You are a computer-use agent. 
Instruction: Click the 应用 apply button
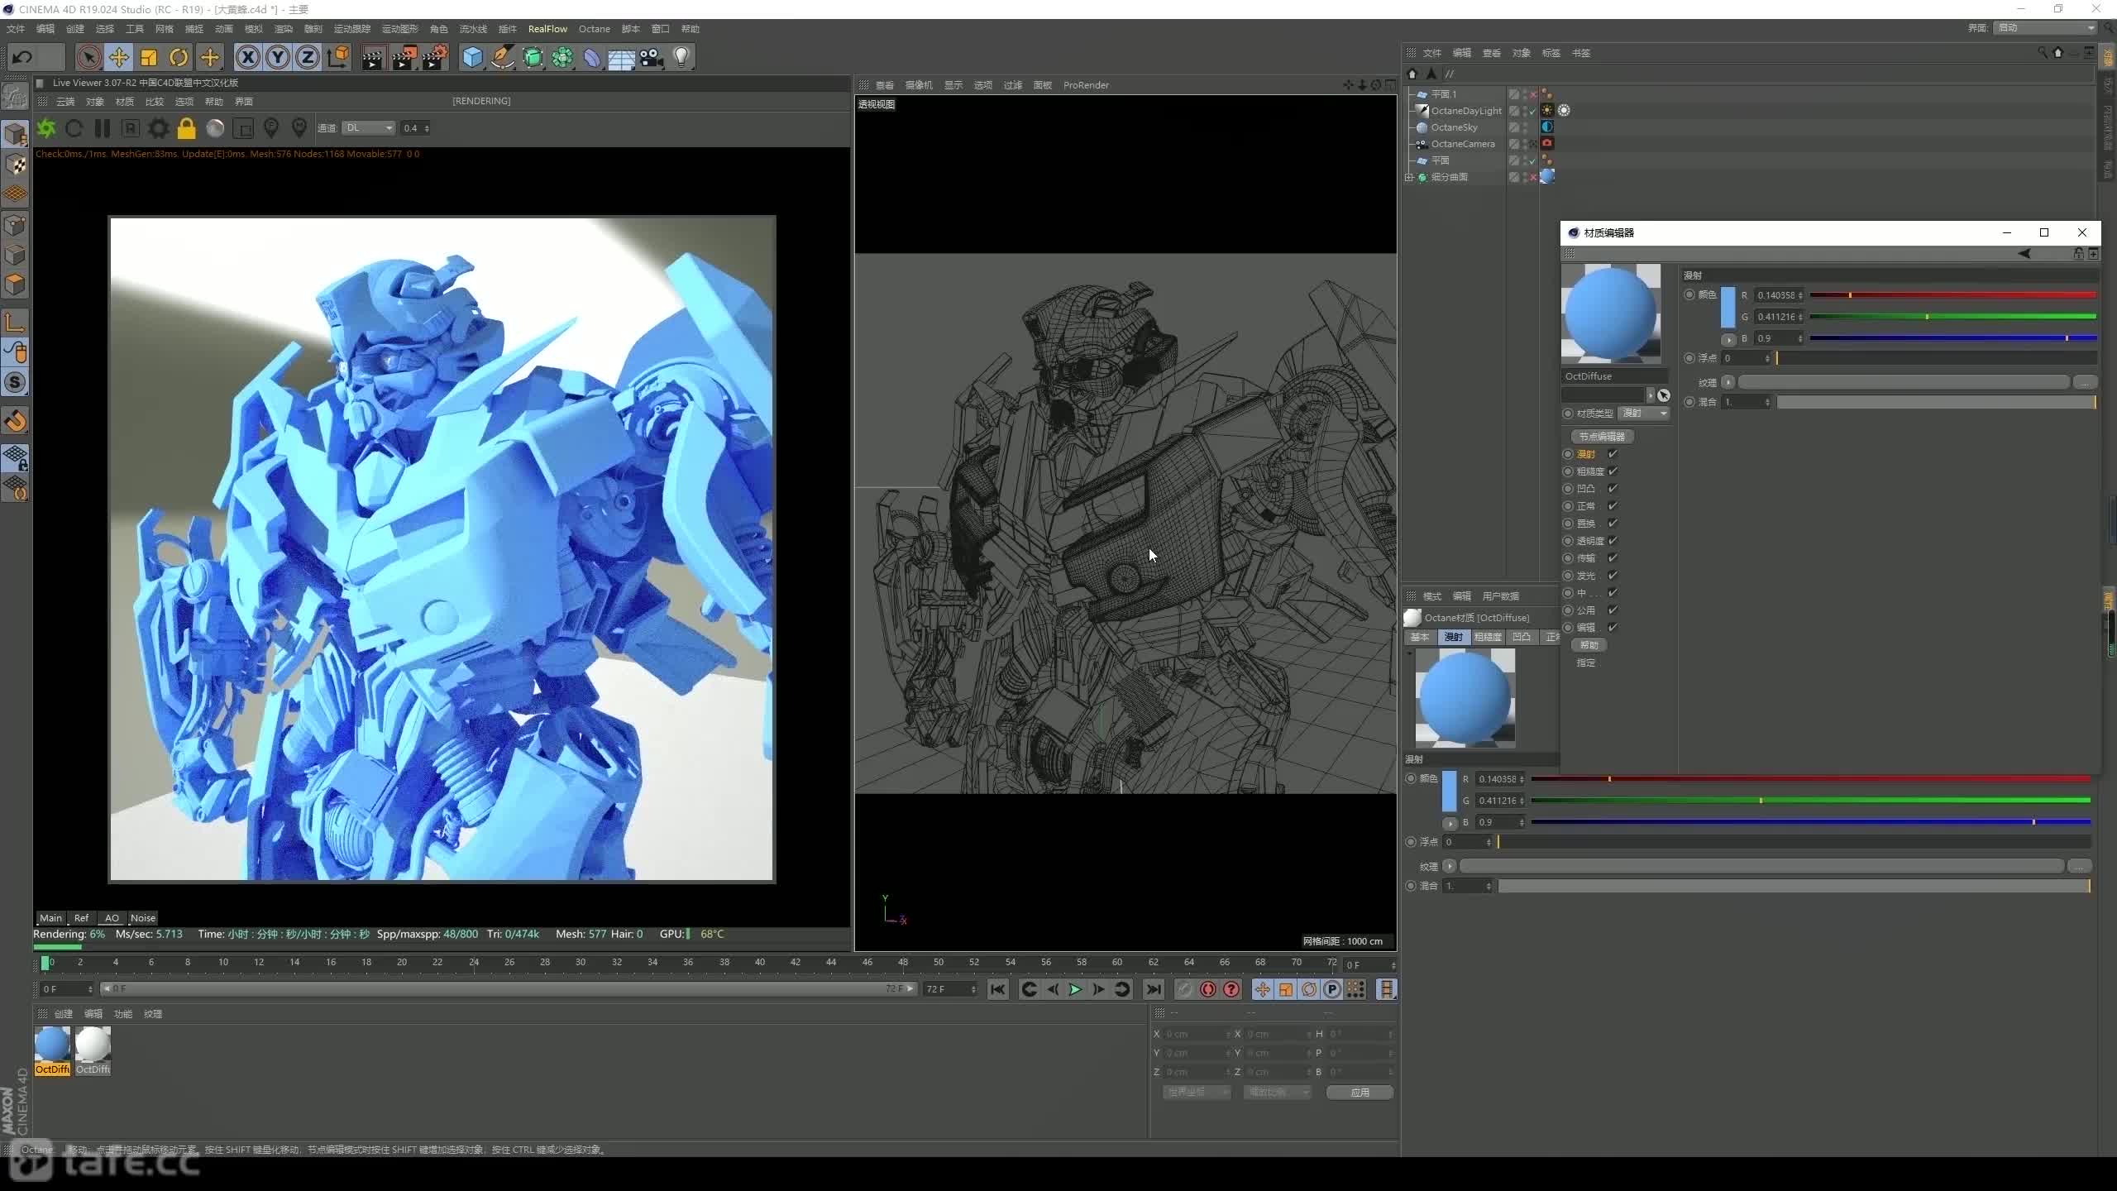click(1360, 1093)
